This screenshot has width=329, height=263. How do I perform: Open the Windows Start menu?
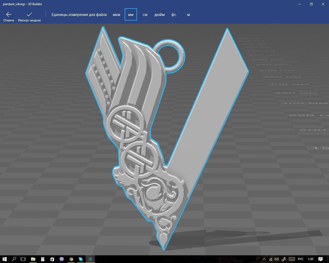(x=4, y=259)
